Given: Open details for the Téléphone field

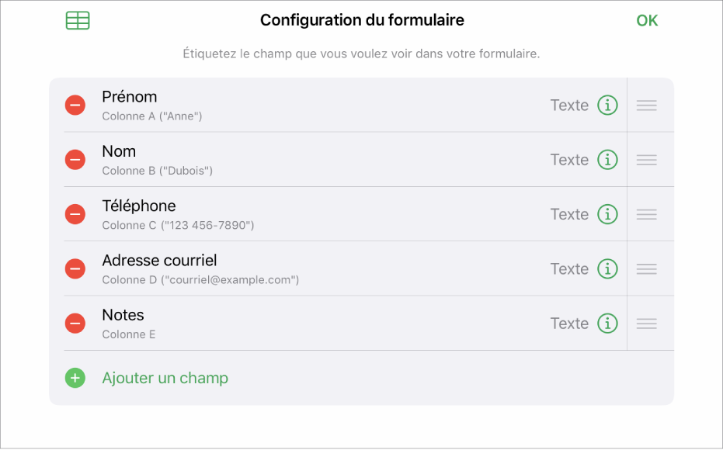Looking at the screenshot, I should click(608, 214).
